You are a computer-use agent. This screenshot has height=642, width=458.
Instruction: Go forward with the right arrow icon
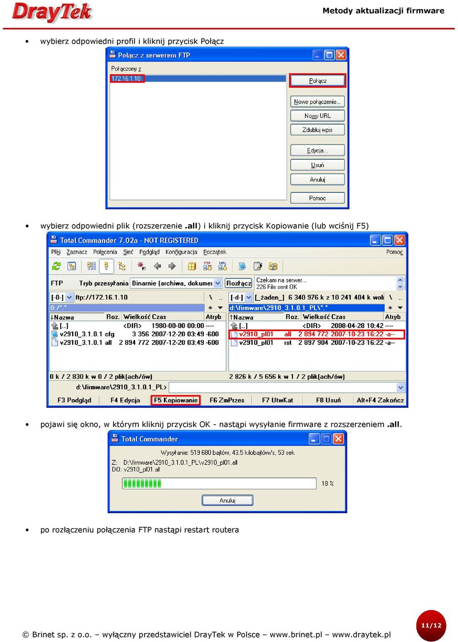[x=172, y=266]
